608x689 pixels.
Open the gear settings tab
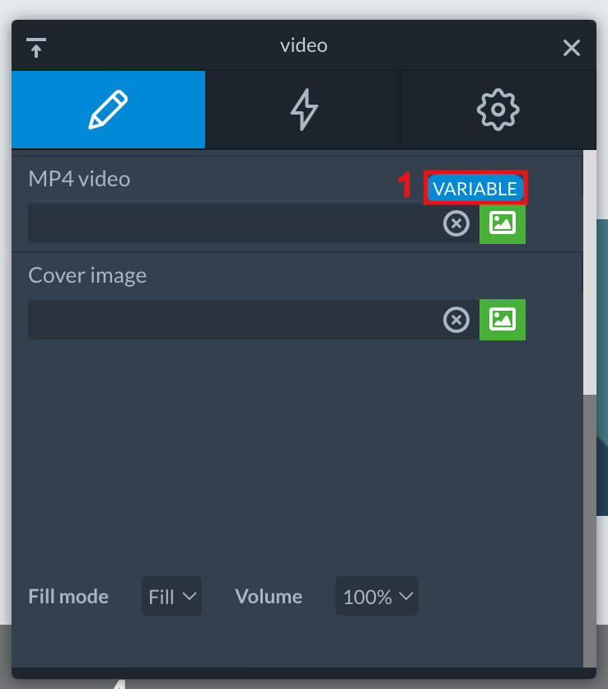(498, 110)
